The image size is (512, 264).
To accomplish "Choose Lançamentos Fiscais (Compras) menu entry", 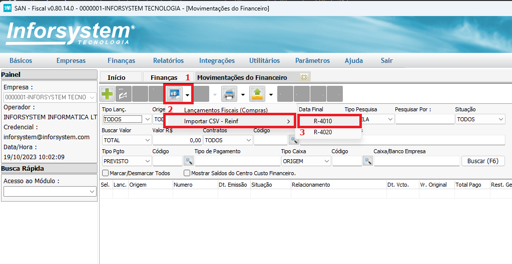I will coord(226,110).
